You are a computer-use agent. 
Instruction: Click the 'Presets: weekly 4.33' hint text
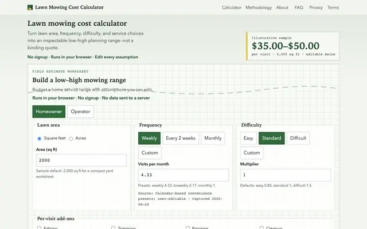[x=177, y=185]
